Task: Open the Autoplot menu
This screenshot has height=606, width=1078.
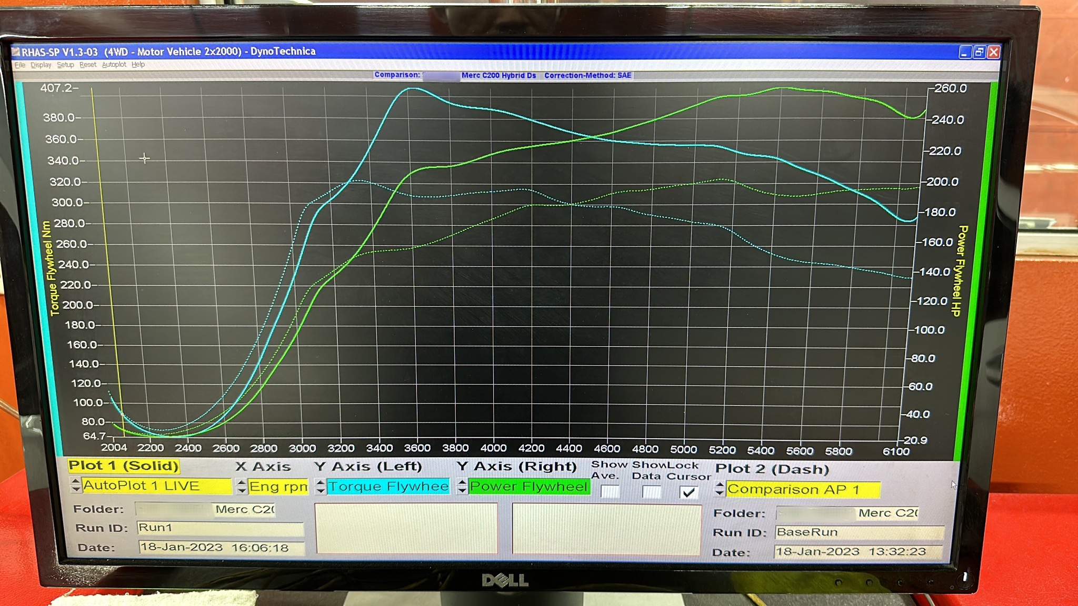Action: [x=114, y=65]
